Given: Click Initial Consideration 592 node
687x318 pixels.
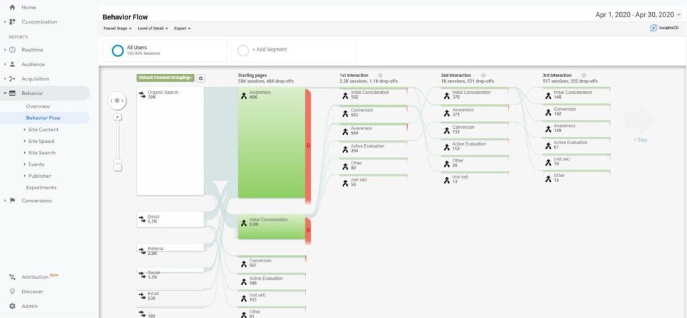Looking at the screenshot, I should (373, 95).
